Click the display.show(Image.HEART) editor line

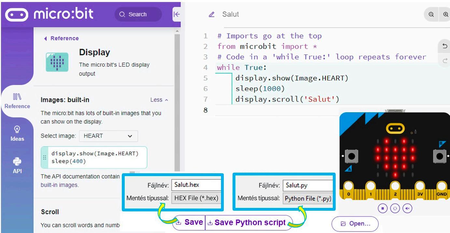tap(292, 78)
